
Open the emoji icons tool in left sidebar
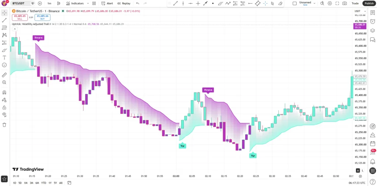[4, 65]
